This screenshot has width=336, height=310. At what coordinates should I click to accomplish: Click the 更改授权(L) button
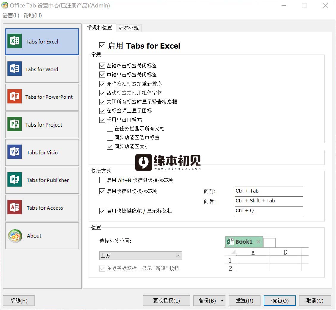tap(167, 300)
